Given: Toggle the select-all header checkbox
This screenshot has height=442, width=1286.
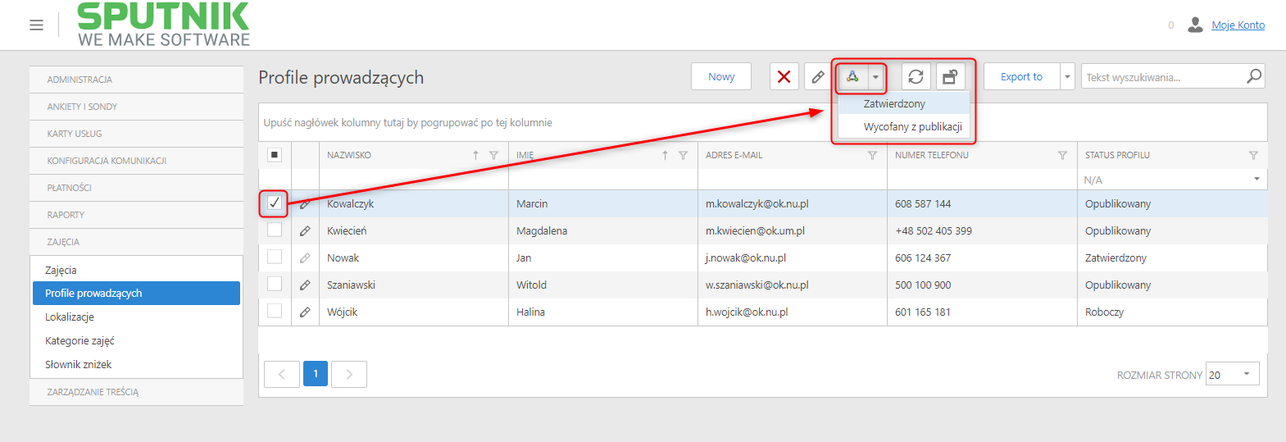Looking at the screenshot, I should 275,154.
